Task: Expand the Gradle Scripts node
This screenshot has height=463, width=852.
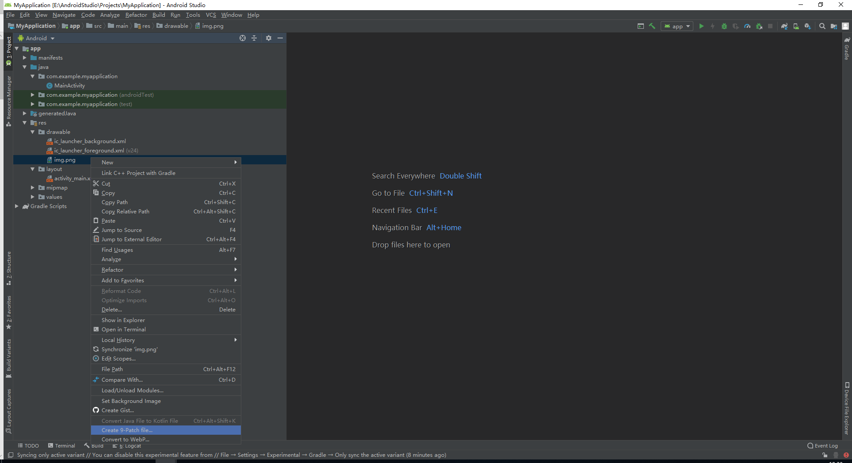Action: coord(17,206)
